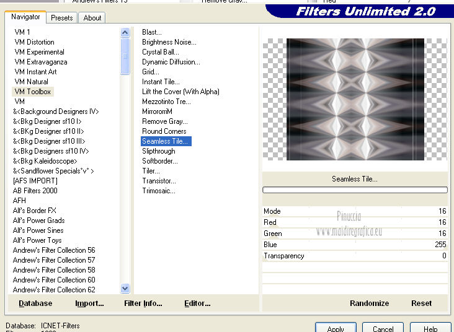This screenshot has width=454, height=332.
Task: Choose the Slipthrough filter
Action: 158,151
